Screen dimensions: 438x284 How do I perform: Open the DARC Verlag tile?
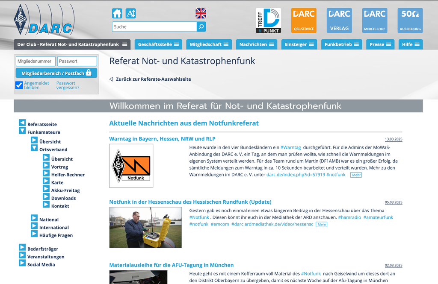(x=339, y=20)
